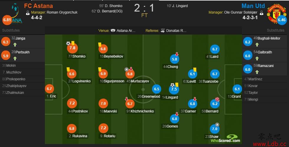The width and height of the screenshot is (289, 147).
Task: Click Man Utd team rating 6.46 badge
Action: click(x=282, y=20)
